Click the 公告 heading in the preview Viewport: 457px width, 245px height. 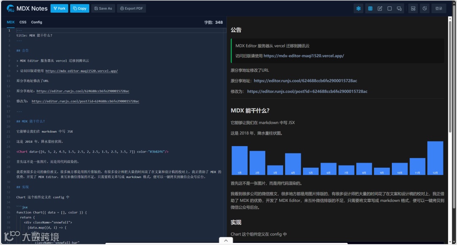pyautogui.click(x=236, y=30)
